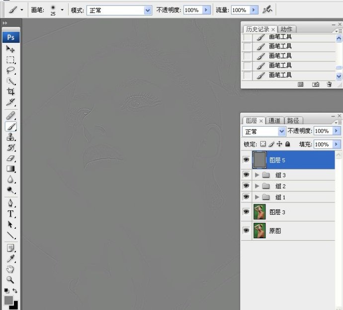Click the foreground color swatch
This screenshot has height=310, width=343.
(x=8, y=300)
